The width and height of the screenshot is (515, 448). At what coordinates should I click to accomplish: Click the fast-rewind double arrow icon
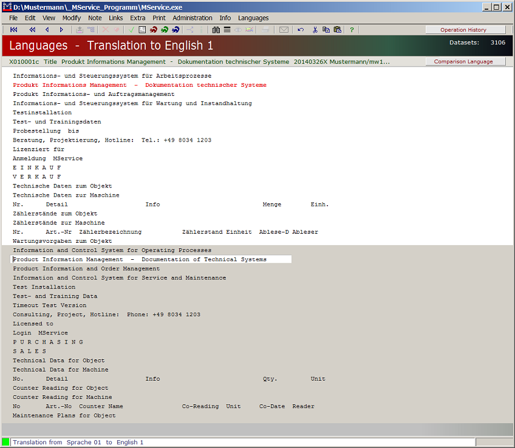[x=32, y=30]
